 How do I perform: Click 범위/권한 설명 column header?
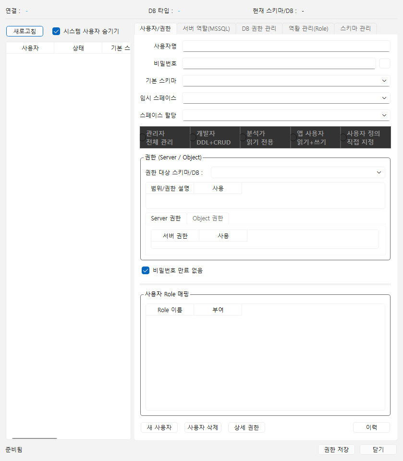point(170,188)
